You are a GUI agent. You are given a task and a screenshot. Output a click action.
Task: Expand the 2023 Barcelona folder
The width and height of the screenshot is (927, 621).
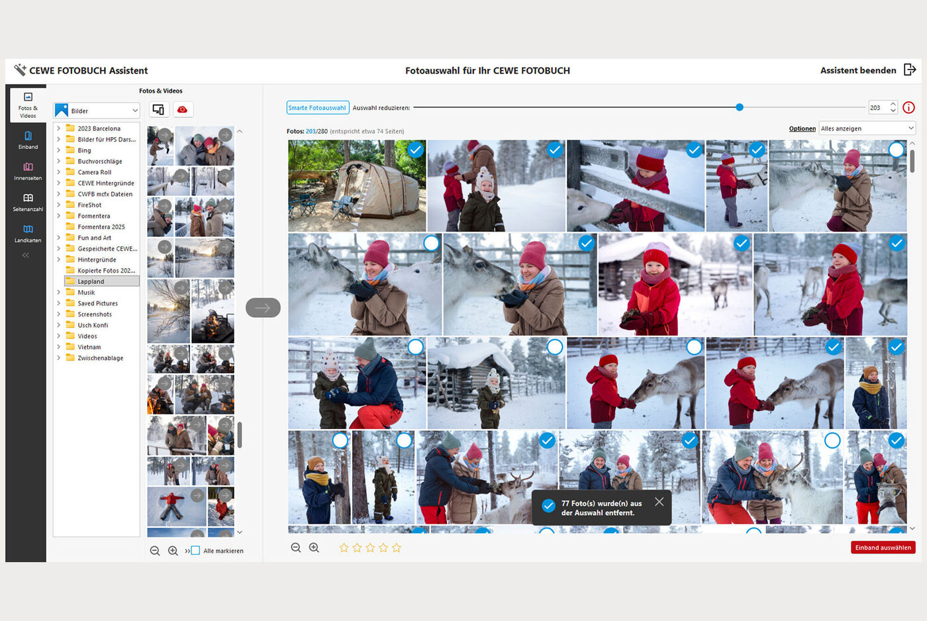point(58,128)
